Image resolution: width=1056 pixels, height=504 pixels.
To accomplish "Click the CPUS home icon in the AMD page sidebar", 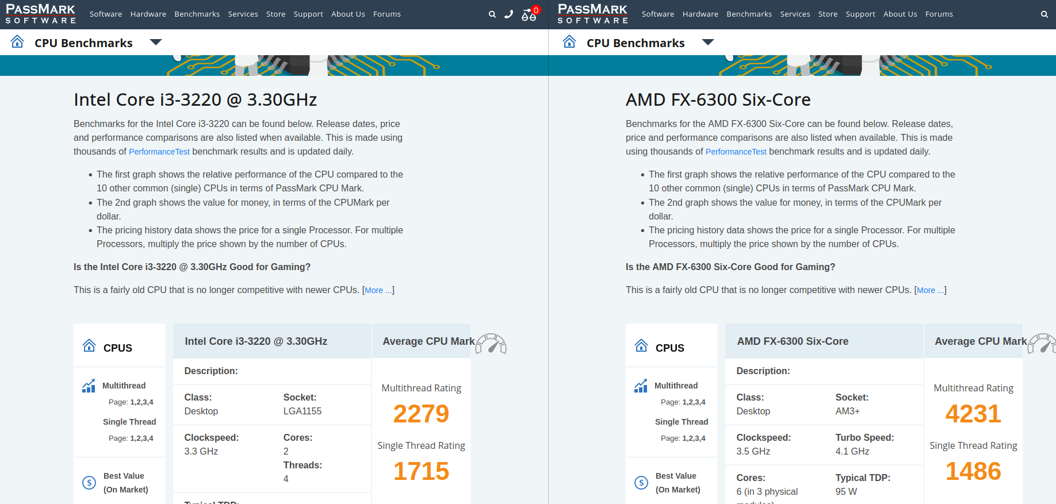I will [641, 345].
